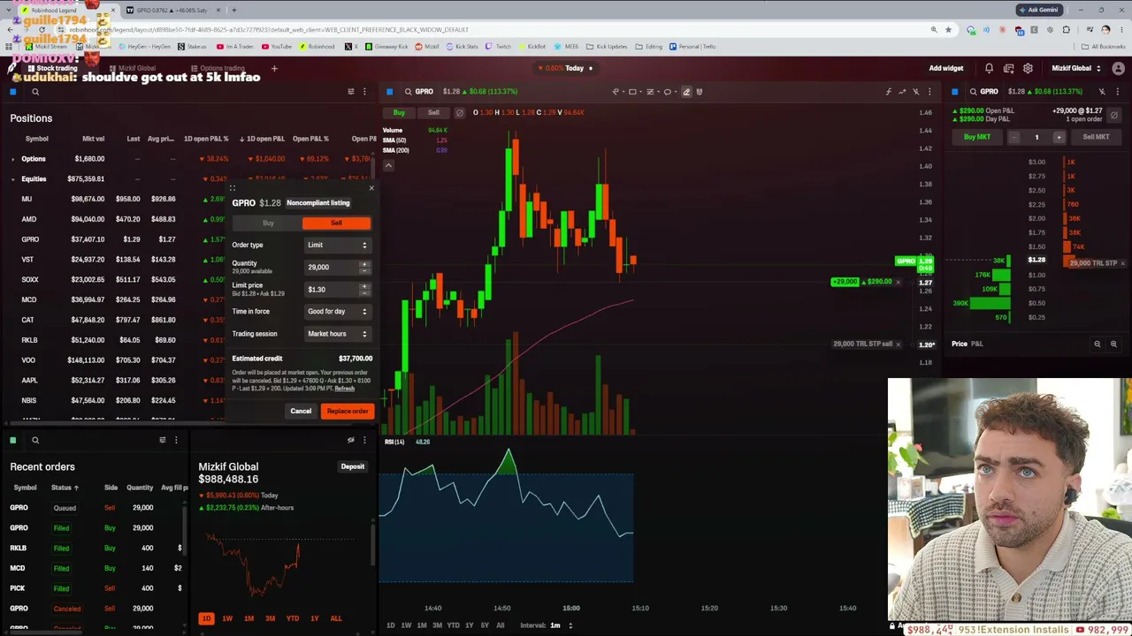1132x636 pixels.
Task: Open the Mizkif Global account dropdown
Action: coord(1076,68)
